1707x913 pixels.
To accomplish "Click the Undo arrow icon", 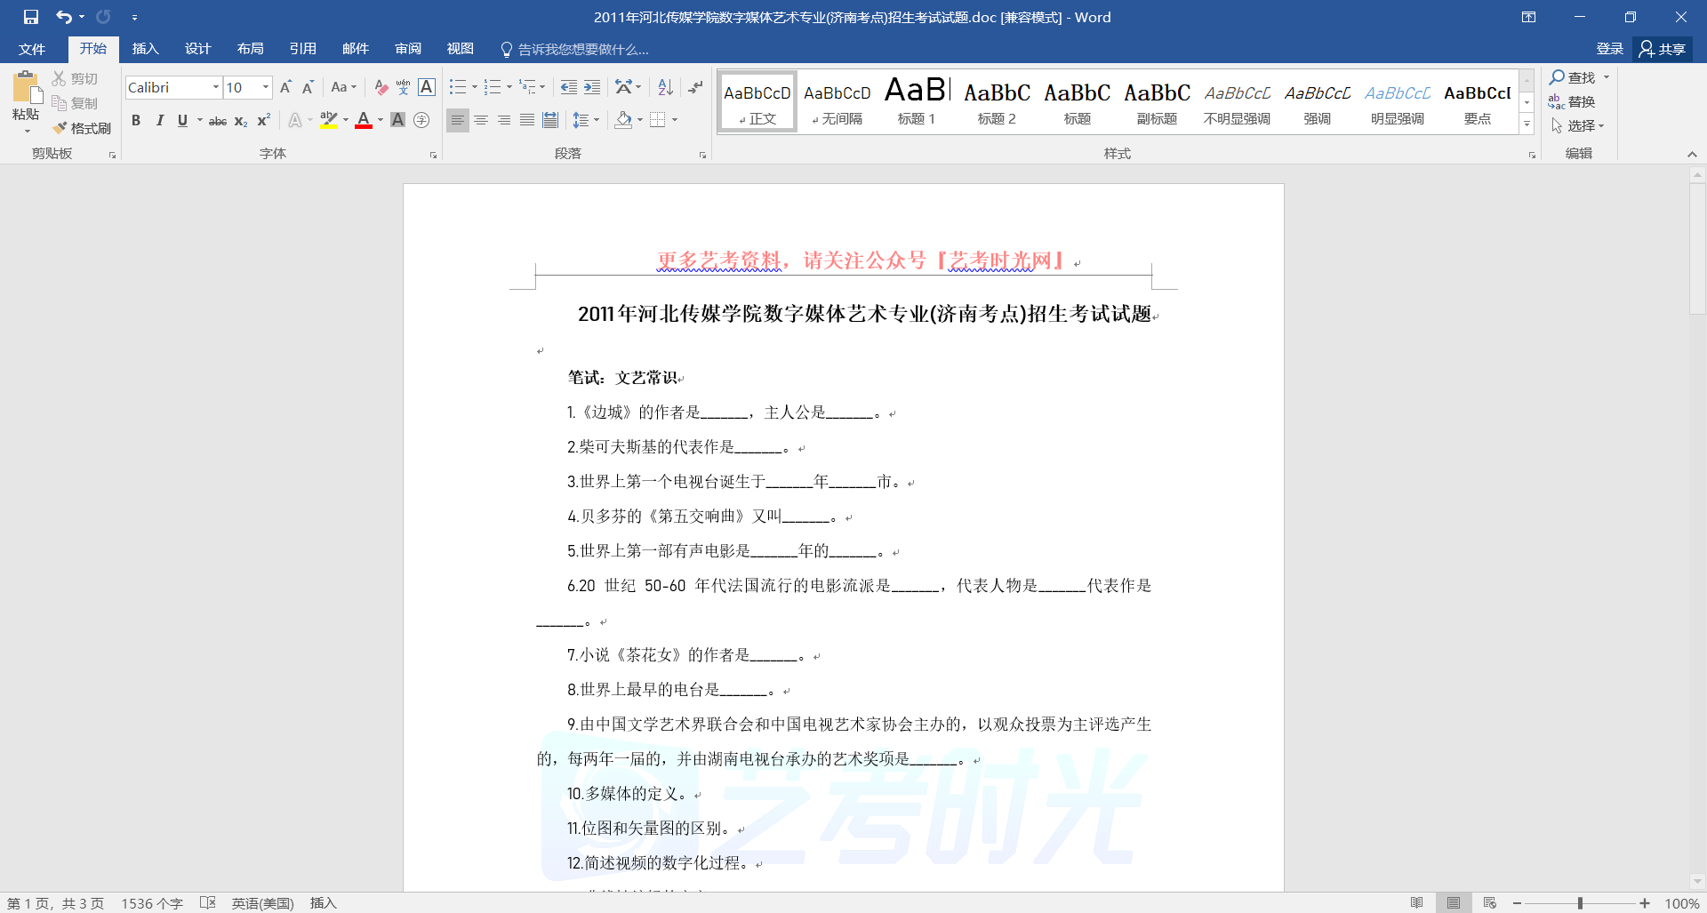I will [63, 17].
